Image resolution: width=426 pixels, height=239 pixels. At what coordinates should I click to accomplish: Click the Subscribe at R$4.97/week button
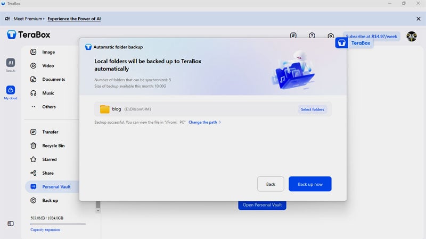pos(371,36)
